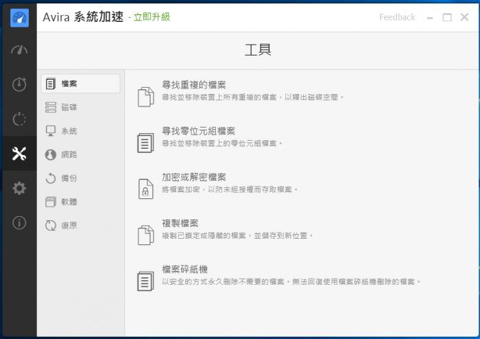
Task: Click the globe icon beside 網路
Action: [51, 154]
